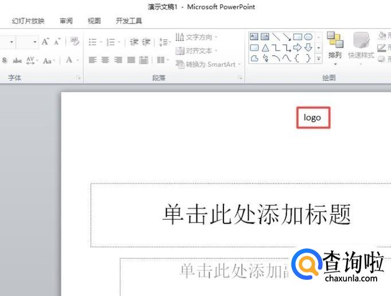
Task: Switch to the 视图 view tab
Action: click(94, 21)
